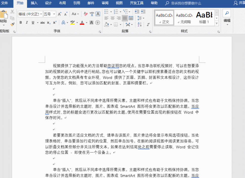Apply the 标题 1 style

(204, 18)
